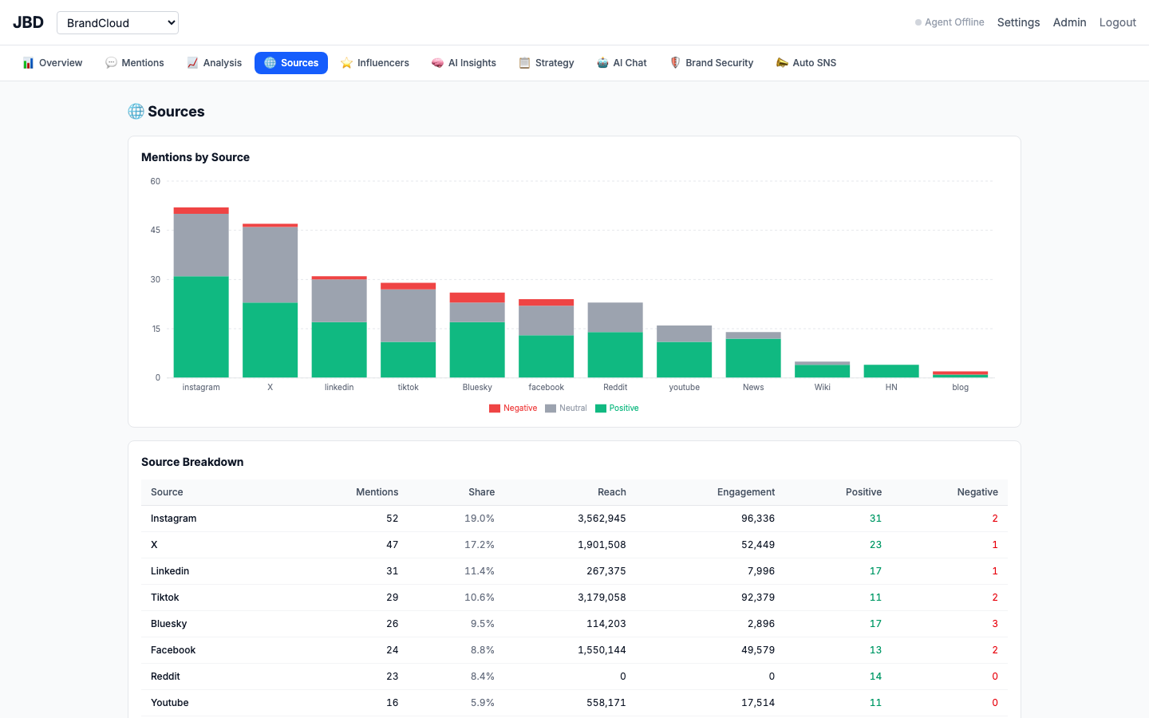
Task: Click the Reddit bar in the chart
Action: click(x=615, y=340)
